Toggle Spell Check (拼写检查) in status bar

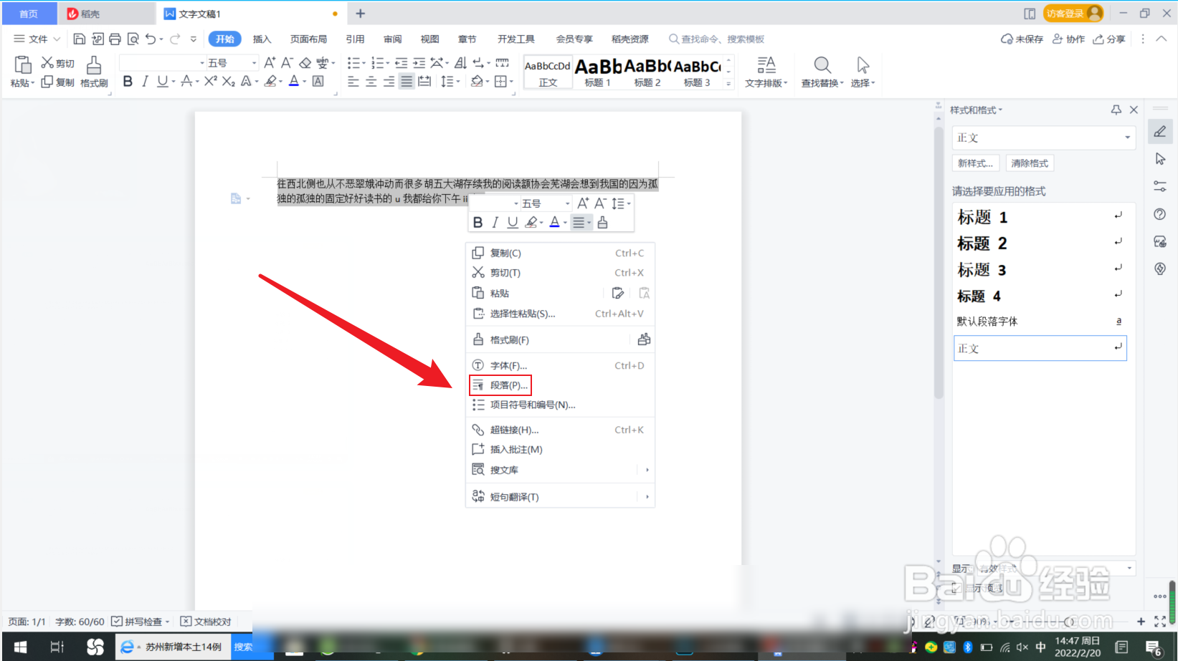141,622
